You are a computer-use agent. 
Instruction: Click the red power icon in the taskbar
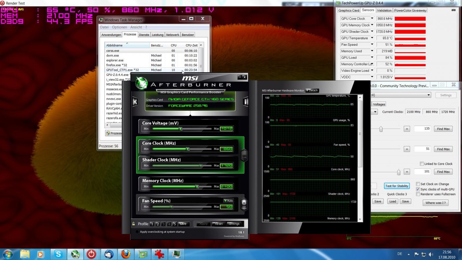click(x=91, y=254)
